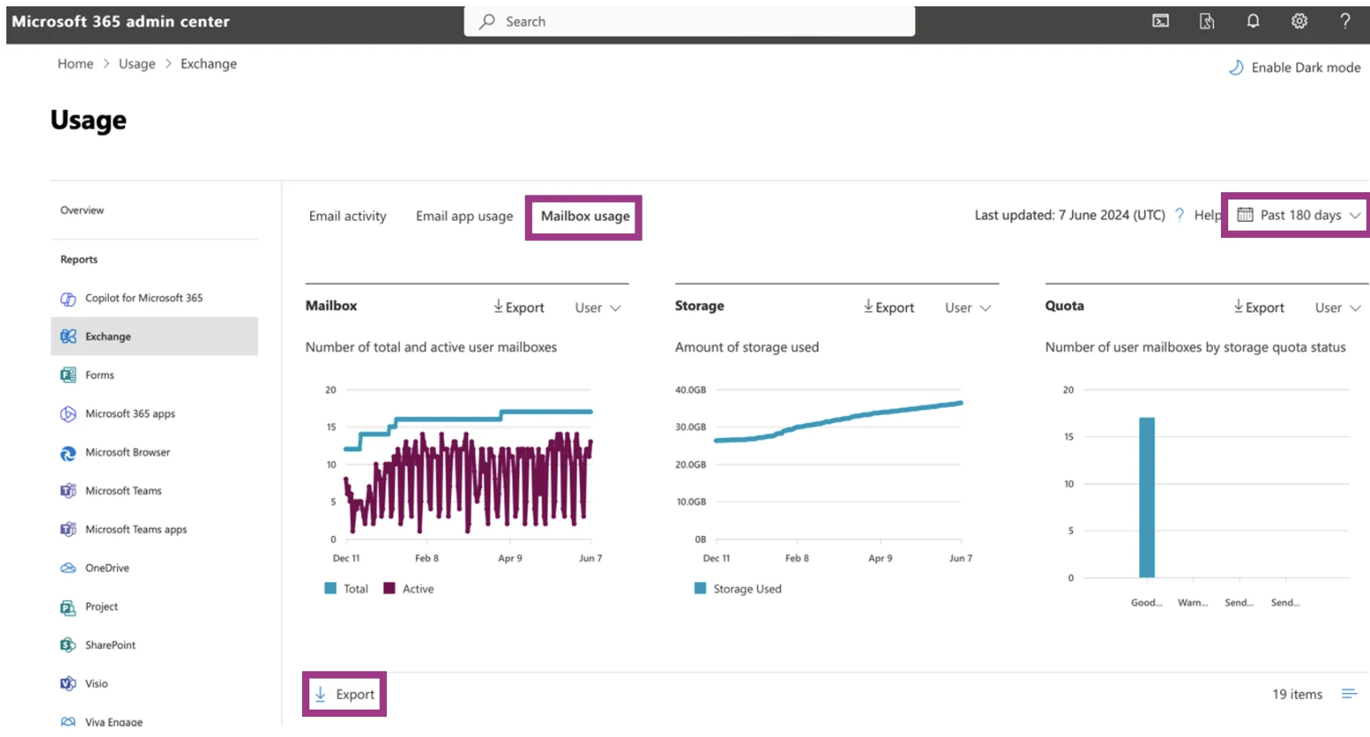Screen dimensions: 1370x737
Task: Click the Help link
Action: [x=1207, y=215]
